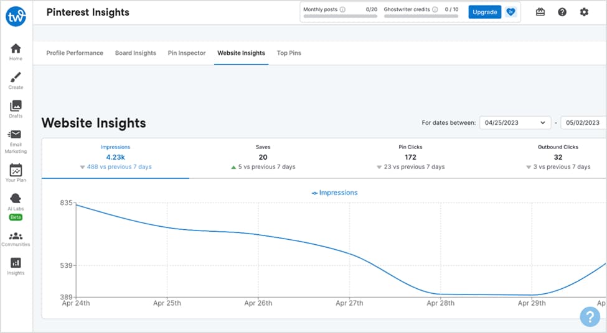Toggle the Impressions chart legend

[x=335, y=193]
